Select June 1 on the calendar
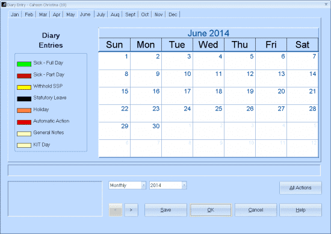Screen dimensions: 331x234 point(114,61)
